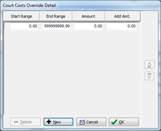Viewport: 161px width, 131px height.
Task: Cancel the override detail dialog
Action: (91, 122)
